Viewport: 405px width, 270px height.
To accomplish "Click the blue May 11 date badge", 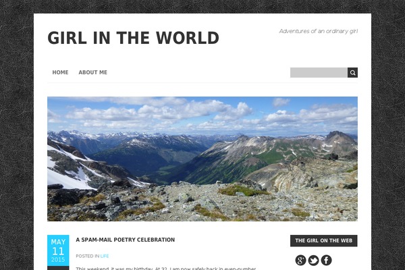I will pos(58,250).
